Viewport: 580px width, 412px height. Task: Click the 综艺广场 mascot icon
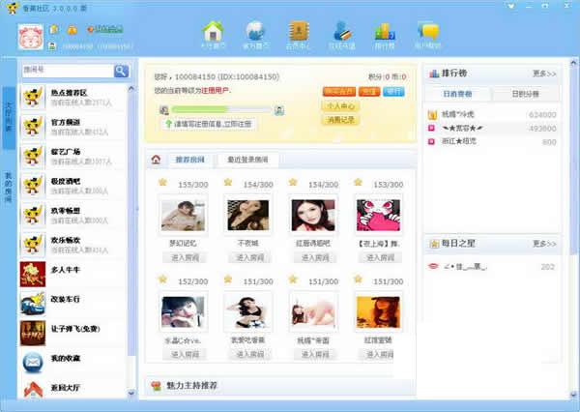(x=33, y=157)
